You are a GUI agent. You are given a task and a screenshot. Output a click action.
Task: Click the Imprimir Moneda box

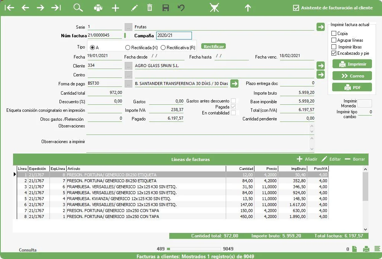(x=365, y=103)
